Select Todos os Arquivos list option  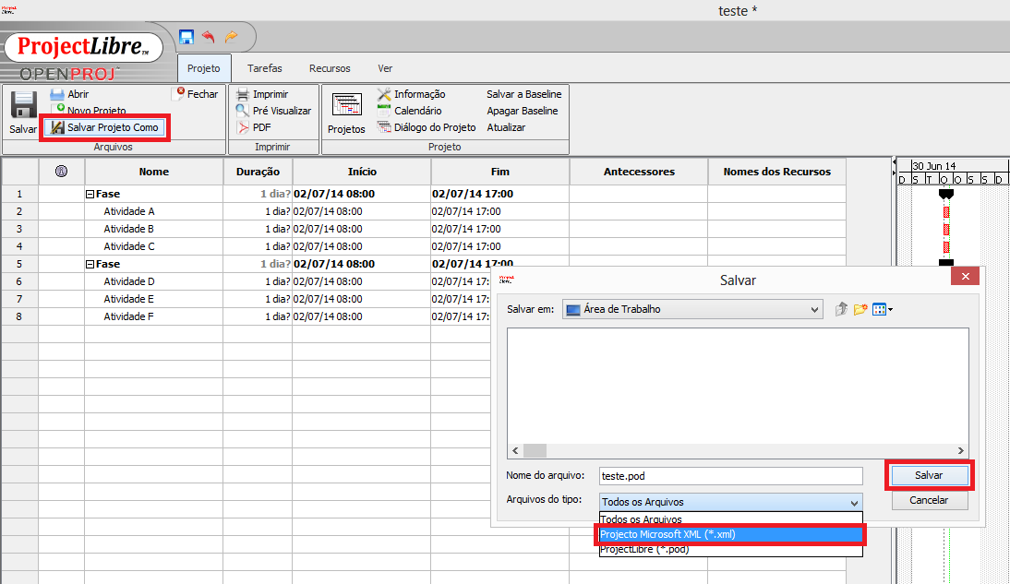(x=730, y=519)
